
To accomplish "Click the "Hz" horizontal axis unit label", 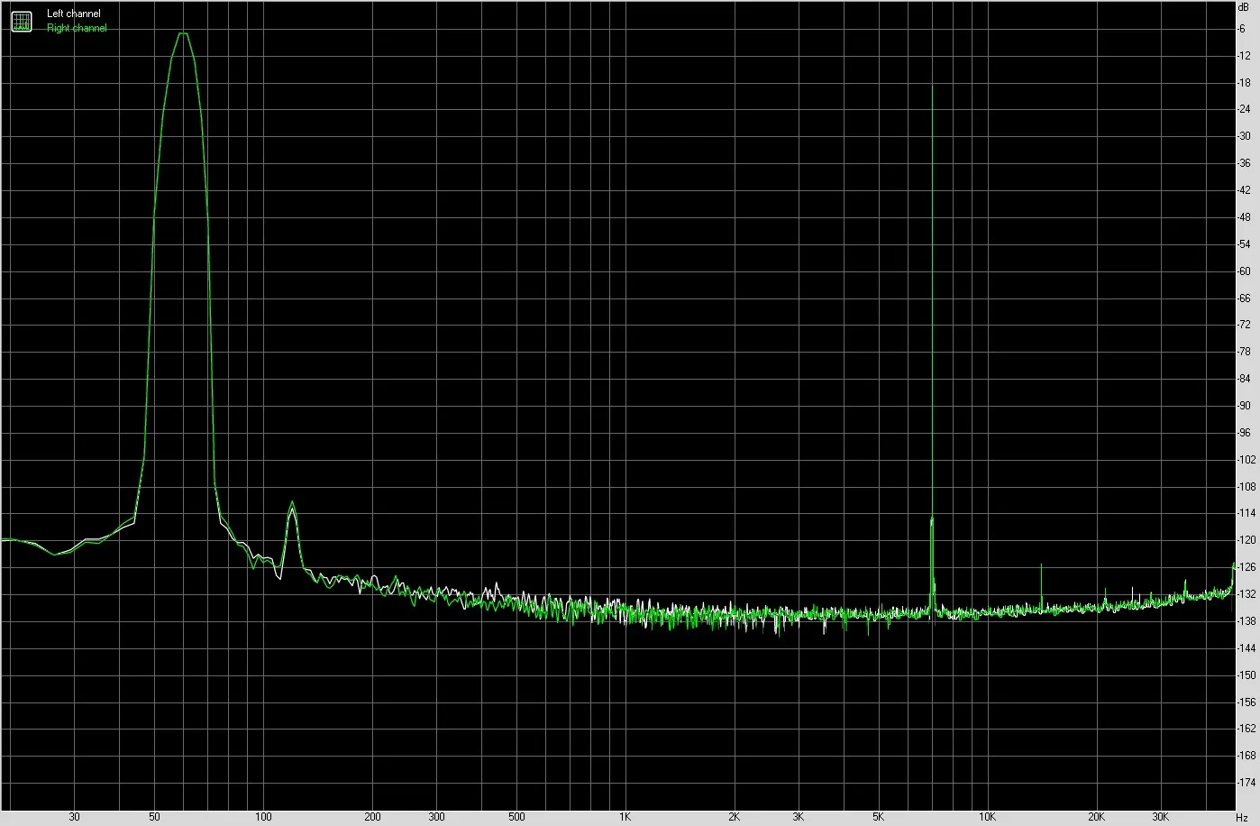I will coord(1243,817).
